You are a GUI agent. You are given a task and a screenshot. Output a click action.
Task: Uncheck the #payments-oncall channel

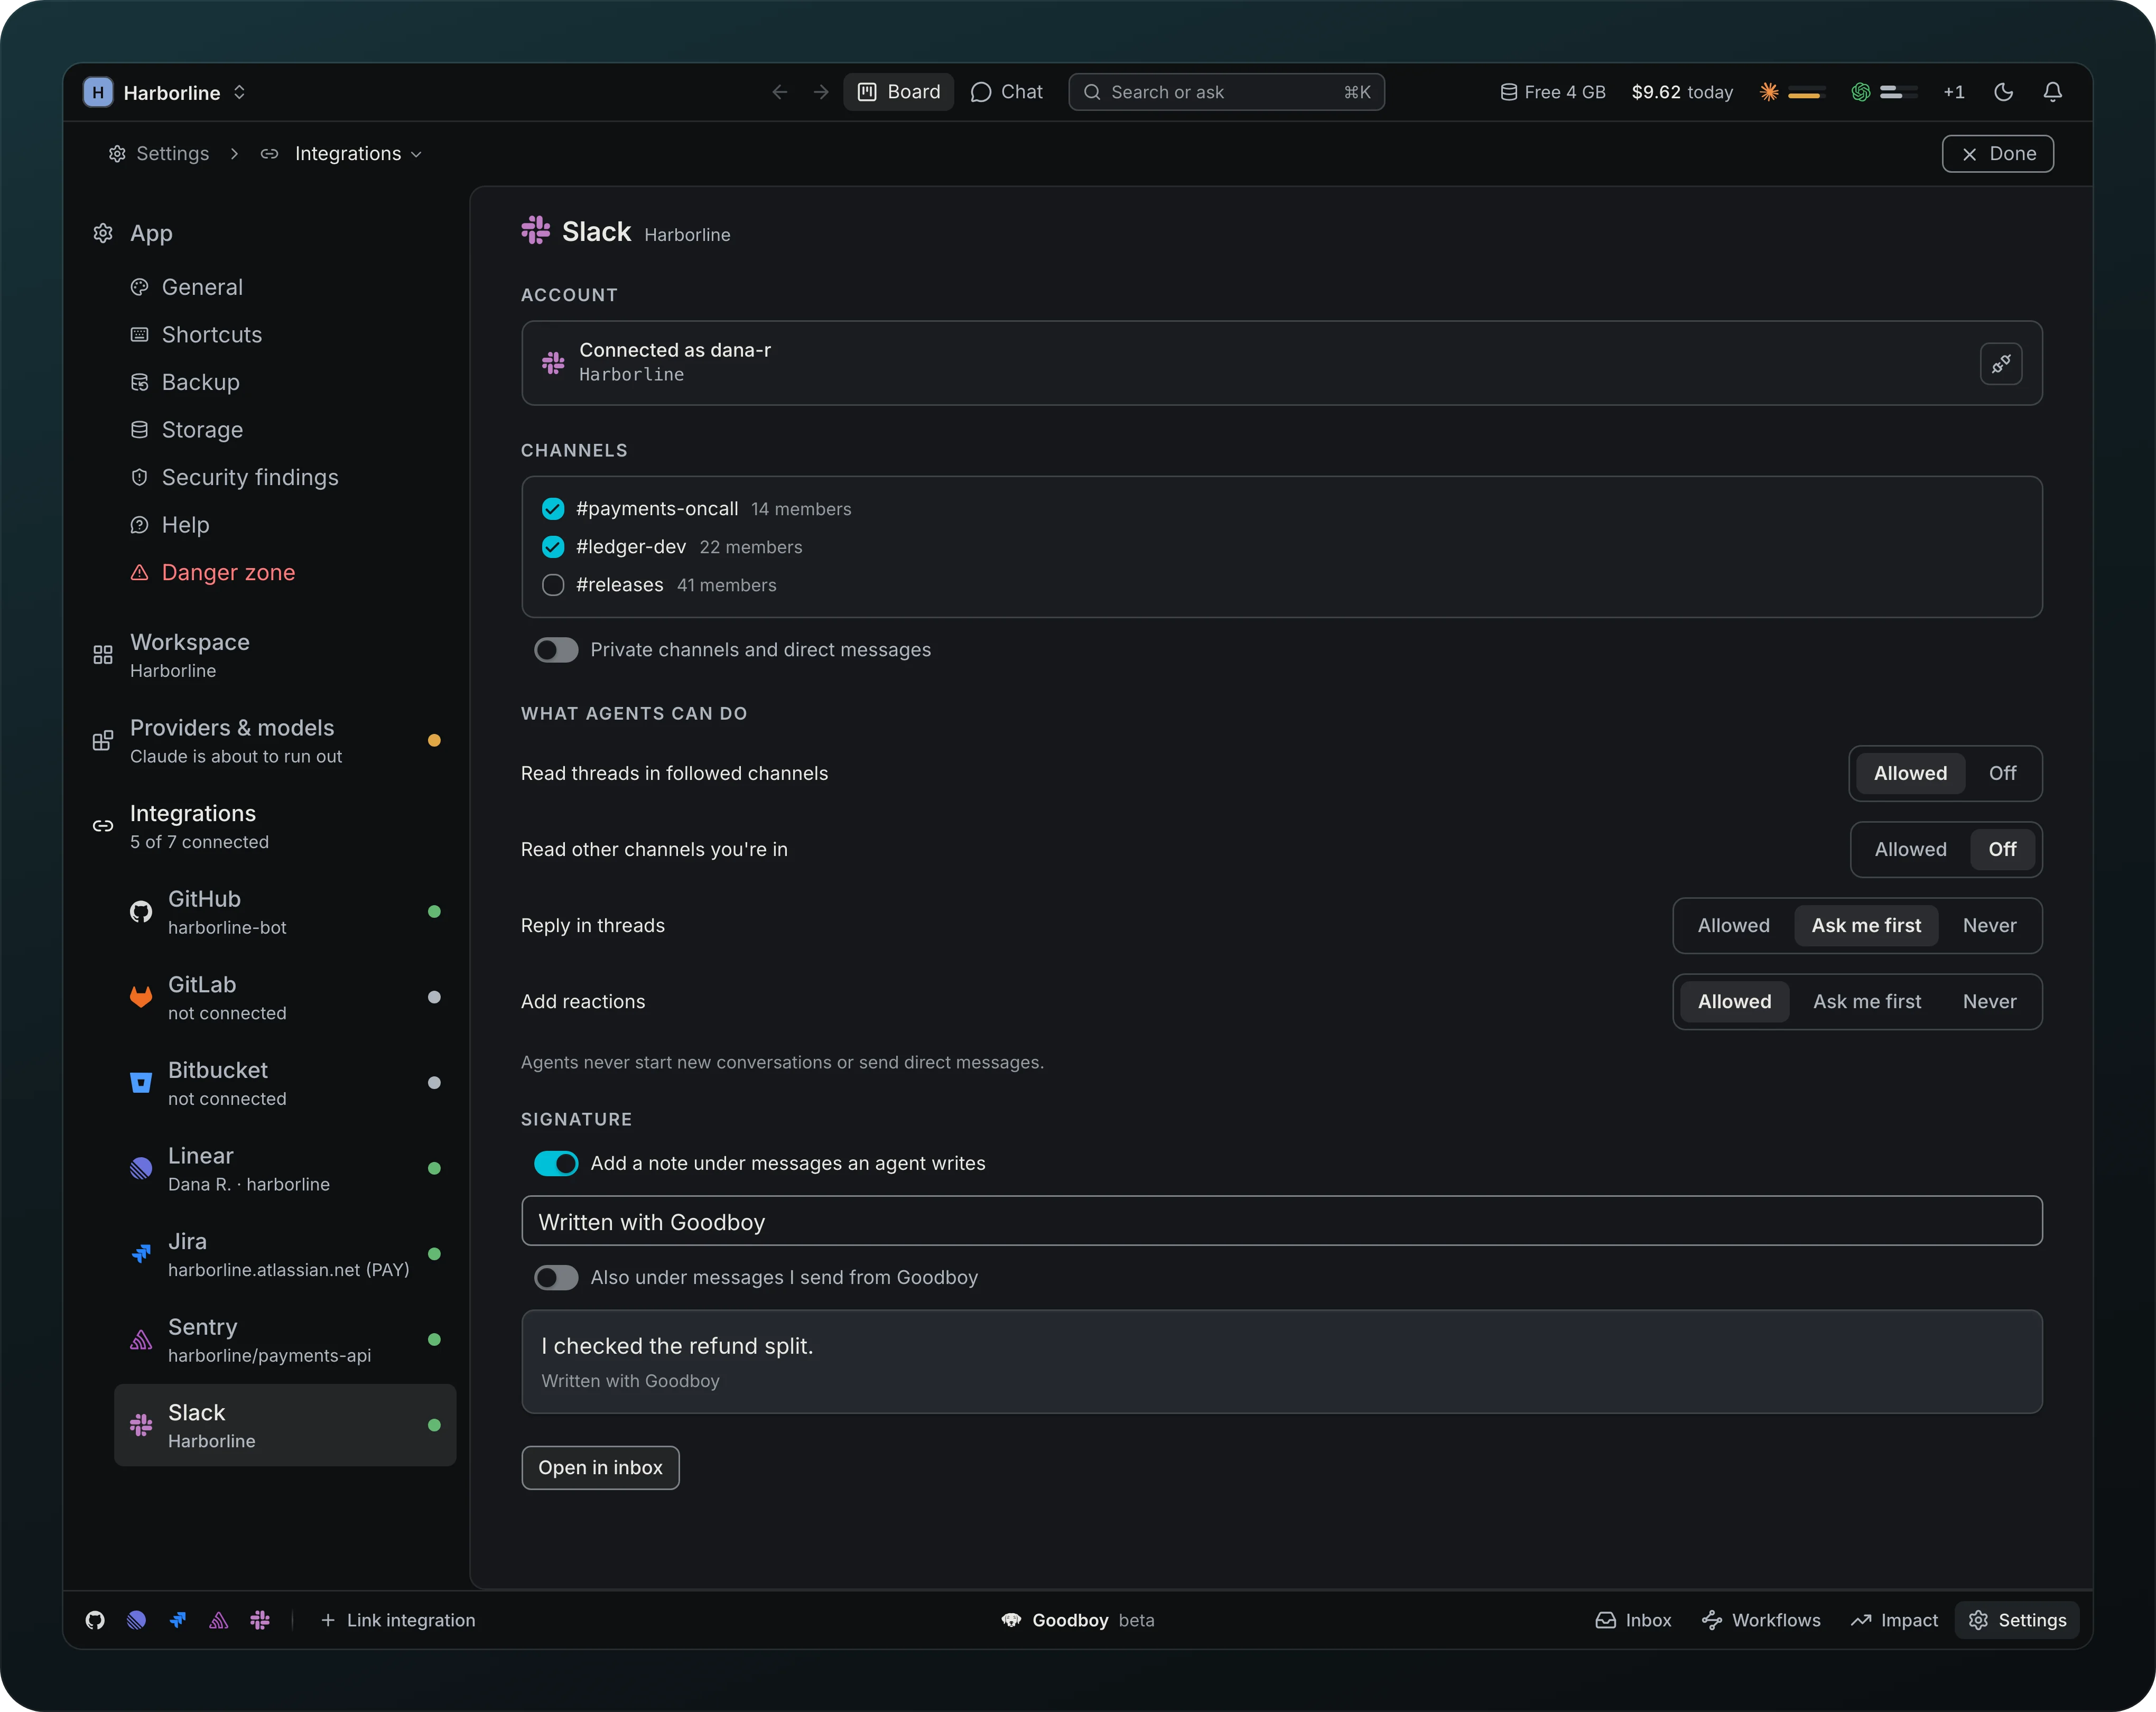(x=553, y=509)
